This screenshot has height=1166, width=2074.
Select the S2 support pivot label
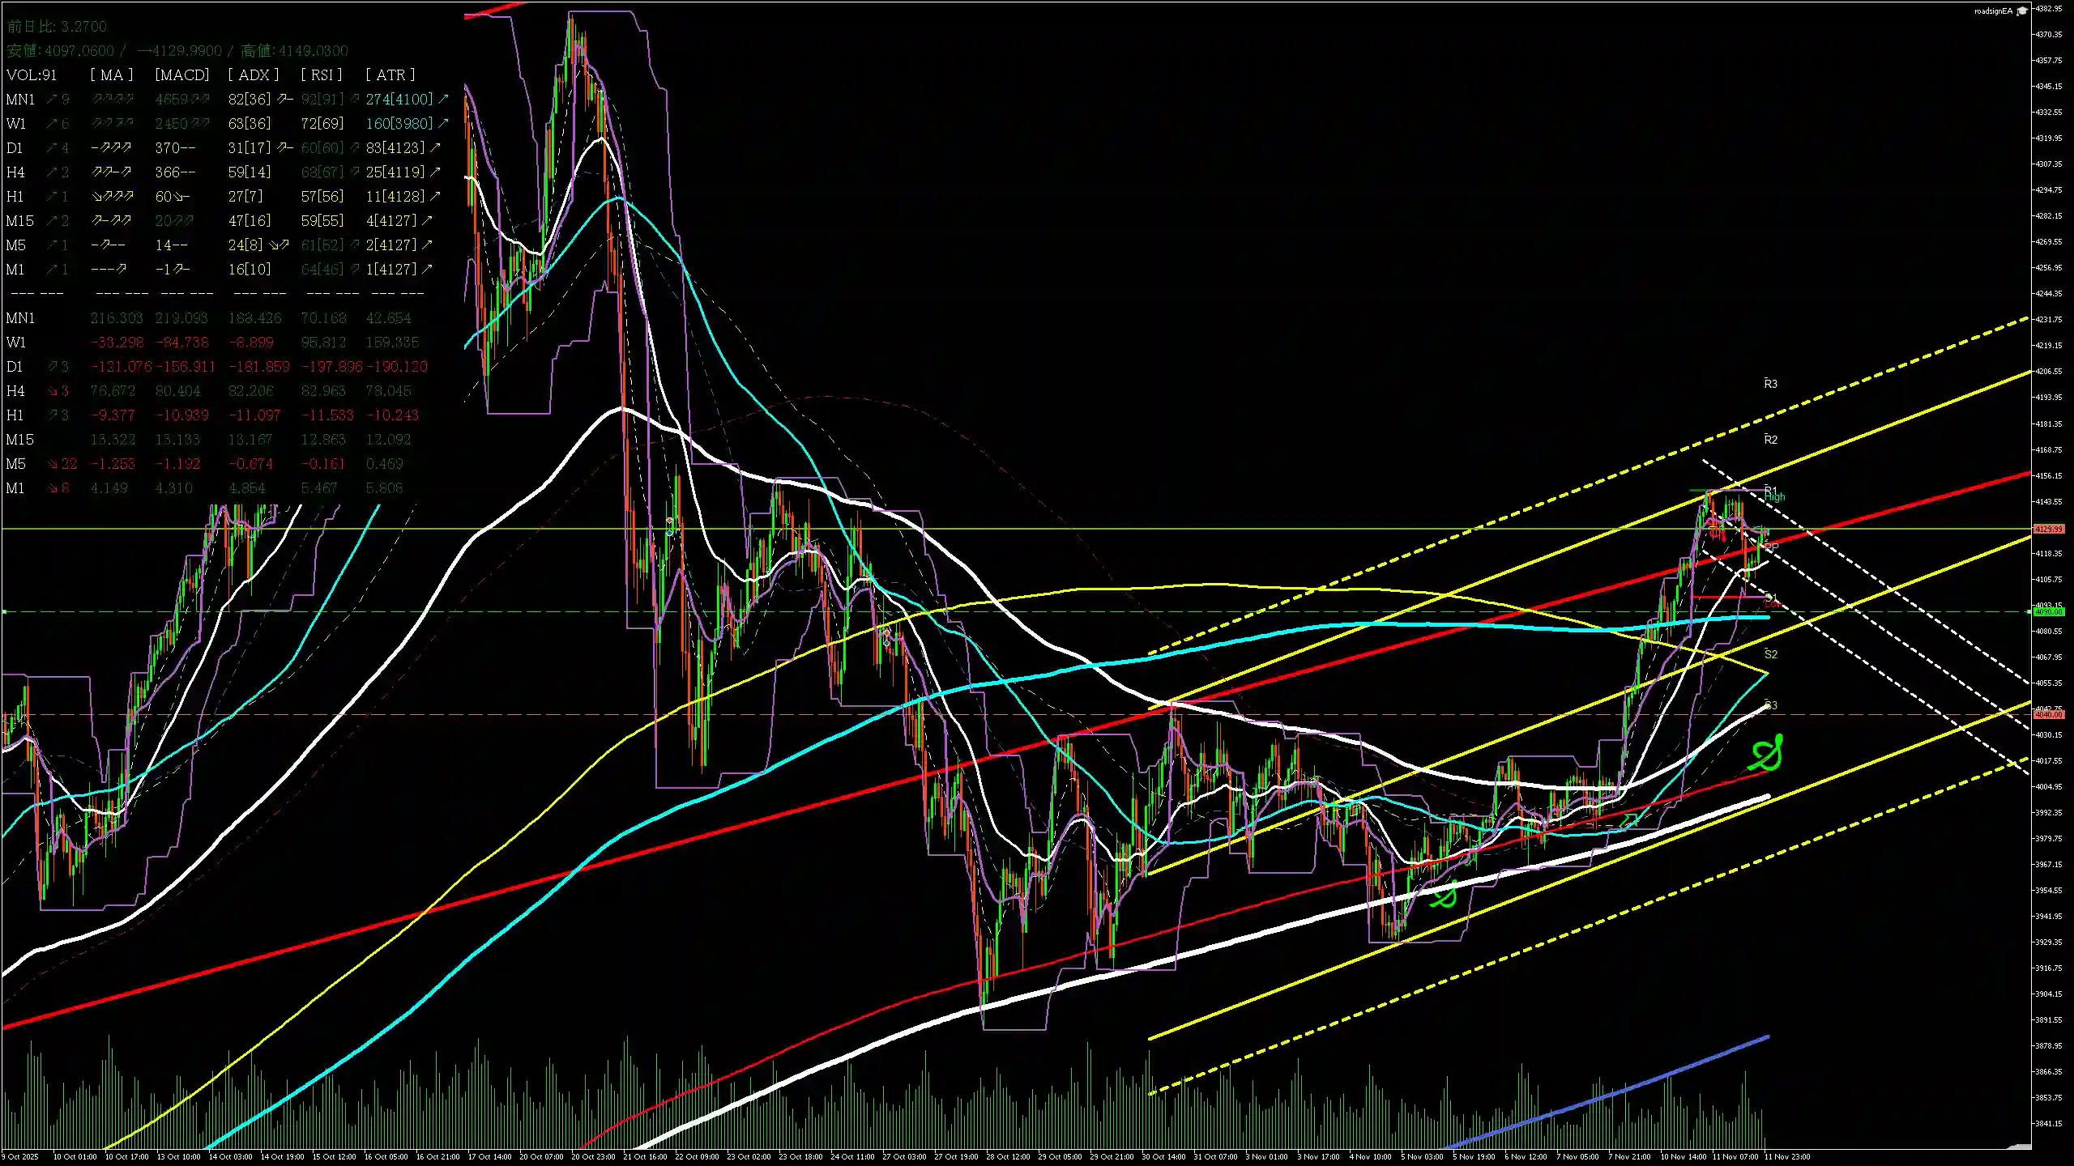click(1770, 654)
